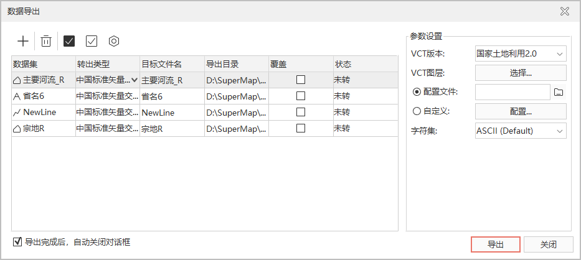Click the delete trash can icon

[x=46, y=41]
